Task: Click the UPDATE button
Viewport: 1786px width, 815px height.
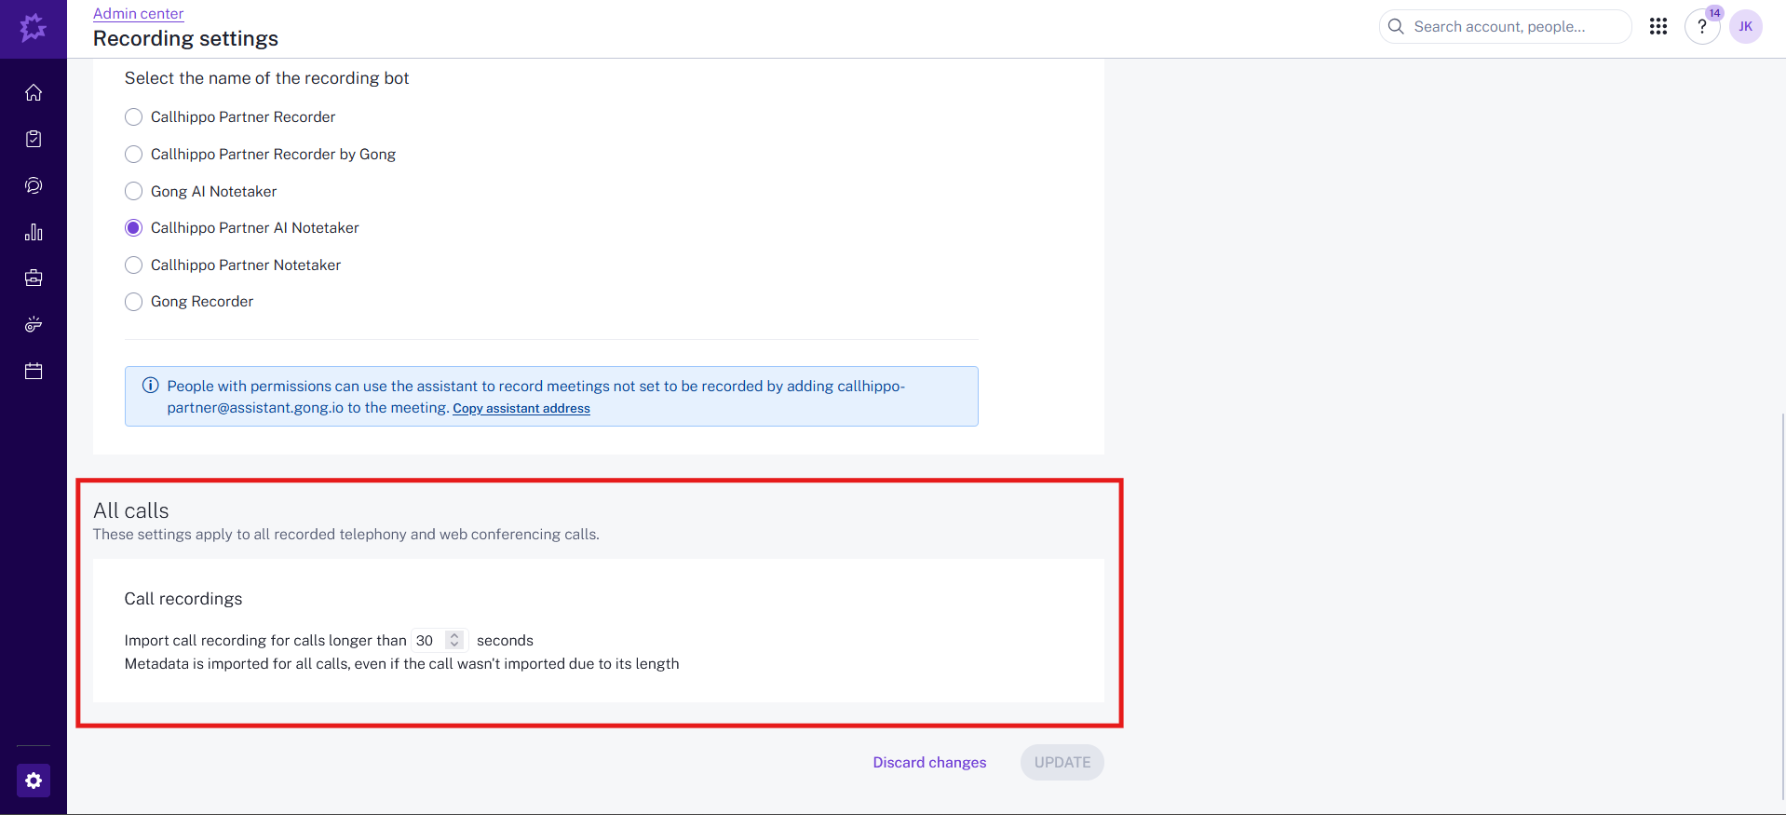Action: (1062, 762)
